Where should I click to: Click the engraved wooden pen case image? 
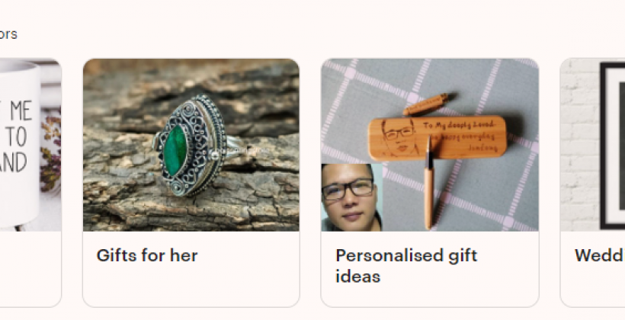(430, 145)
